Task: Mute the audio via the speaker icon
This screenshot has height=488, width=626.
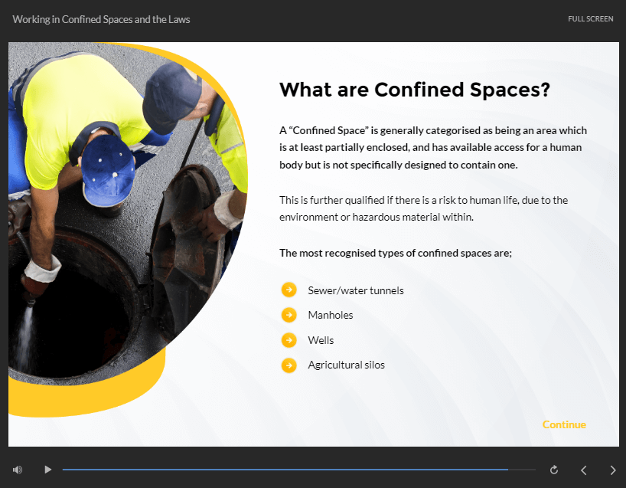Action: (x=17, y=469)
